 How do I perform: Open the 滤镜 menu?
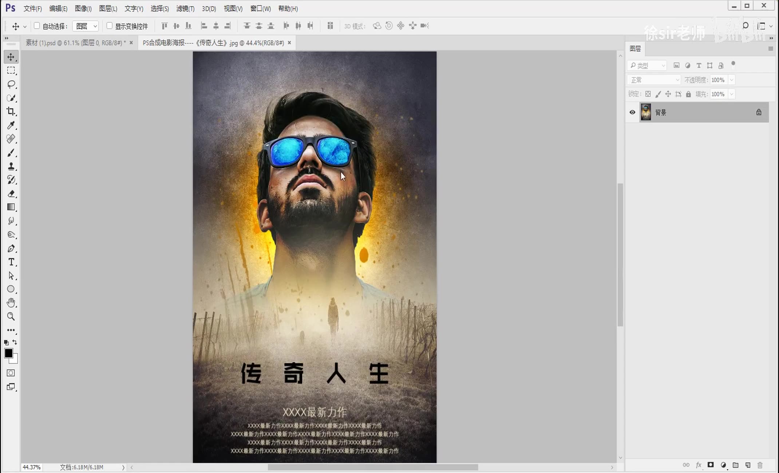point(185,8)
